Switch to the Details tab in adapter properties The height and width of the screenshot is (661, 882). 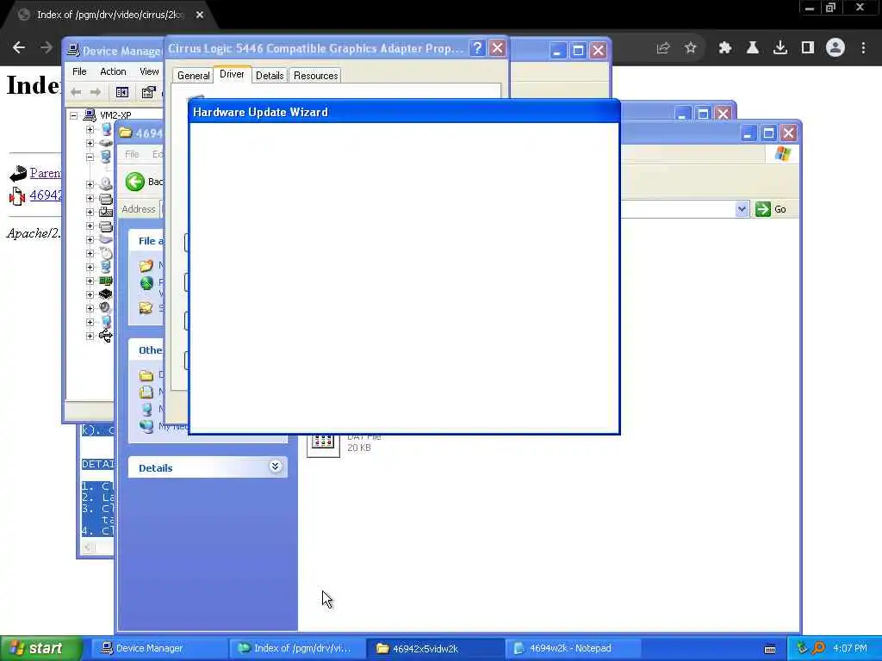(x=270, y=76)
